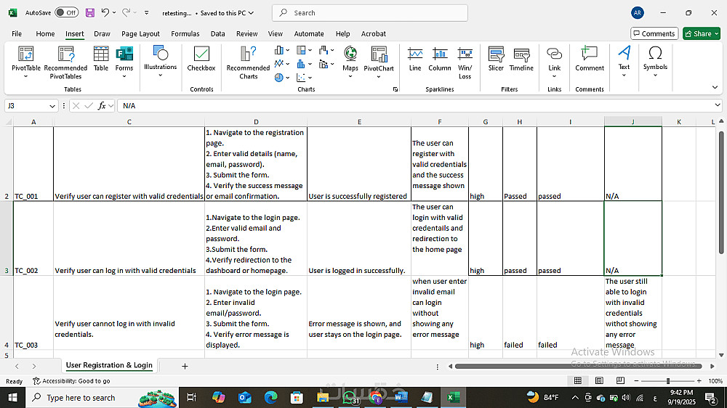Switch to Normal view in status bar

click(x=578, y=380)
